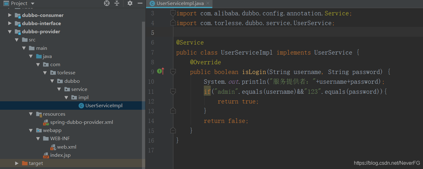The width and height of the screenshot is (423, 169).
Task: Close the UserServiceImpl.java tab
Action: tap(208, 3)
